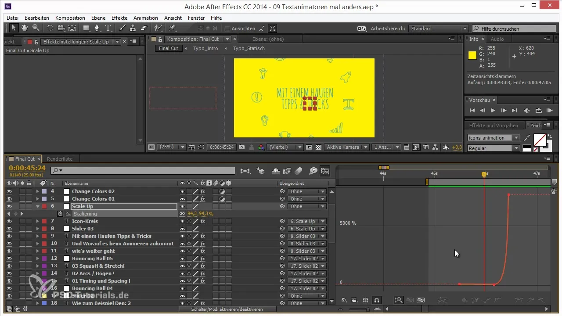This screenshot has height=316, width=562.
Task: Select the Rectangle shape tool
Action: pos(86,28)
